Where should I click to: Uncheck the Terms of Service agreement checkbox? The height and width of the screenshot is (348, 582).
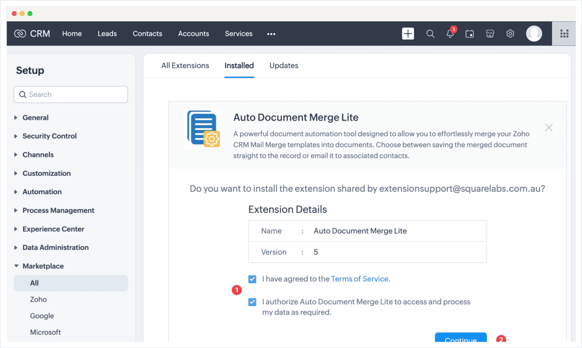pos(252,279)
